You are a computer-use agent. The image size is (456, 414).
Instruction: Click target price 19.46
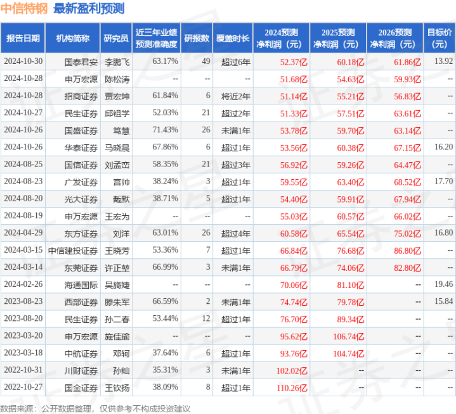pos(443,284)
